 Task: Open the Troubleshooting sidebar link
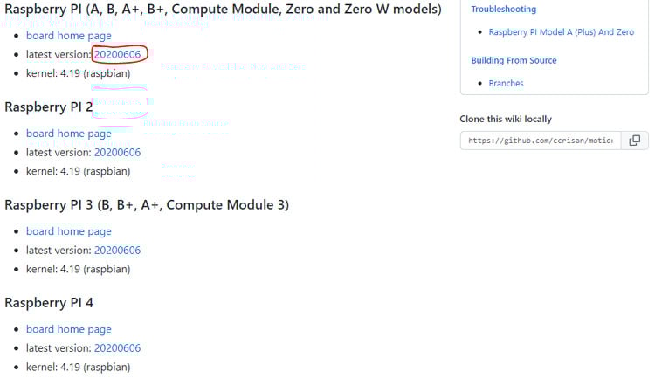pyautogui.click(x=504, y=10)
